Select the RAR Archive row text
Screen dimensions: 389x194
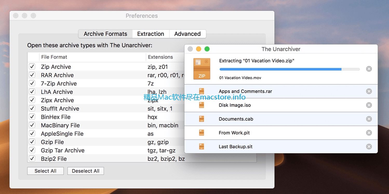57,75
